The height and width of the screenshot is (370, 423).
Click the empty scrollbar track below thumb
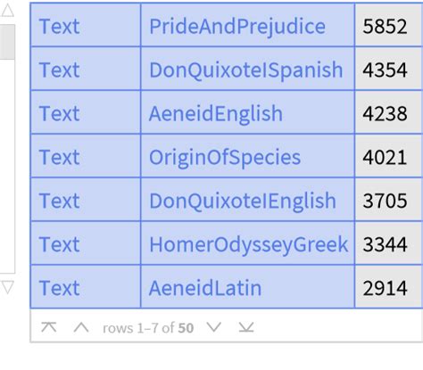coord(7,167)
